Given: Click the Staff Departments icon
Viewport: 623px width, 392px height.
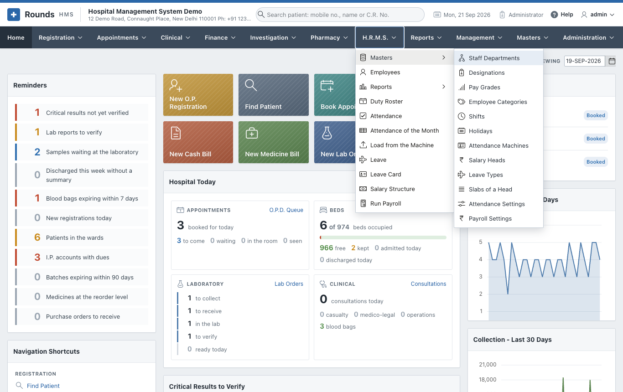Looking at the screenshot, I should point(462,58).
